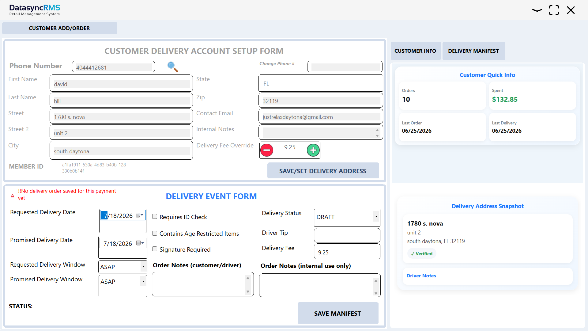Image resolution: width=588 pixels, height=331 pixels.
Task: Click the phone number search magnifier icon
Action: (173, 67)
